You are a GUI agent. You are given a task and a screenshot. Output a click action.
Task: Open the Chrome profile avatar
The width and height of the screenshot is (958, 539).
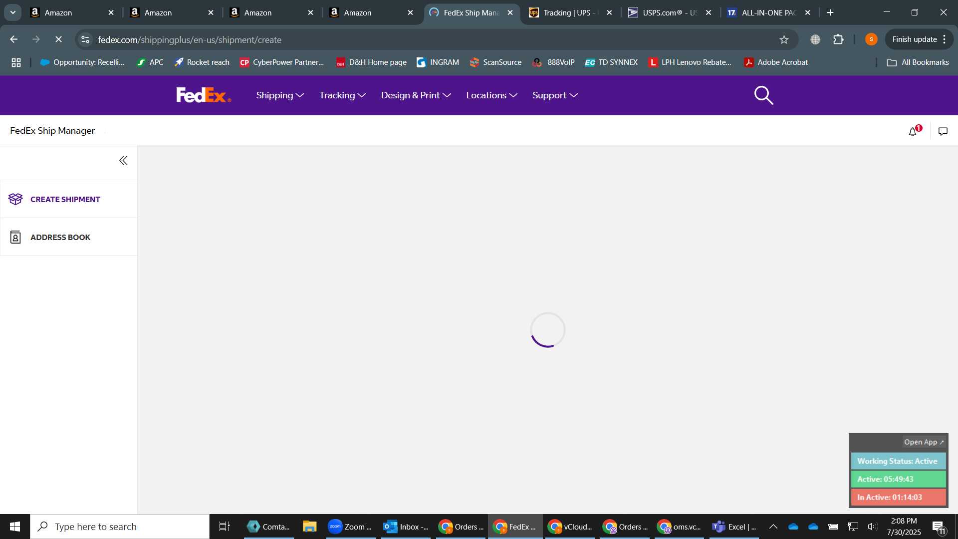871,39
